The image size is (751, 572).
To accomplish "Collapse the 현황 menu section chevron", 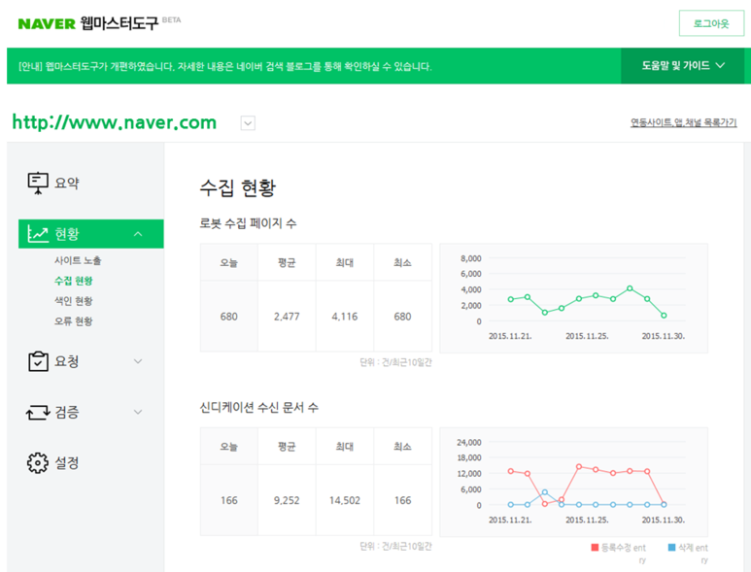I will tap(138, 234).
